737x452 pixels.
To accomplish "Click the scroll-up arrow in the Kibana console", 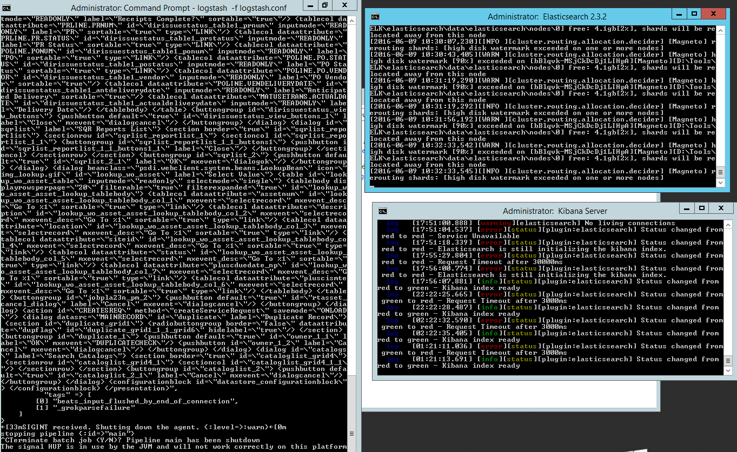I will click(x=727, y=224).
